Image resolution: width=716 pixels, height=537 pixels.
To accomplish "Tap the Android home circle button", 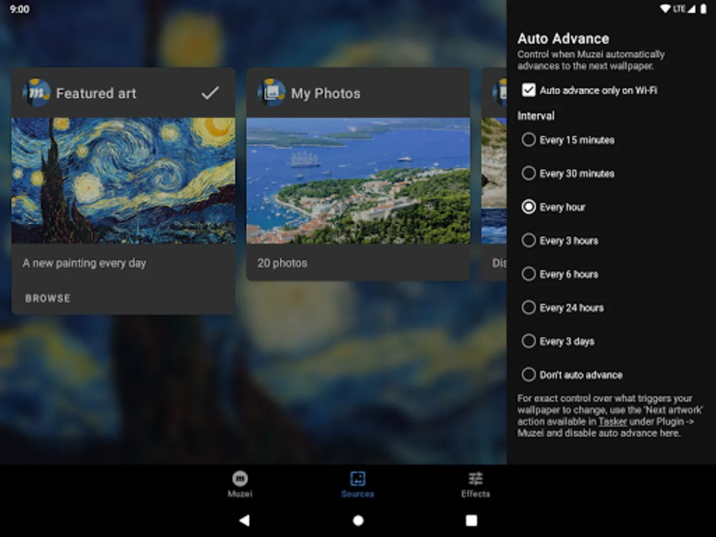I will (x=358, y=520).
